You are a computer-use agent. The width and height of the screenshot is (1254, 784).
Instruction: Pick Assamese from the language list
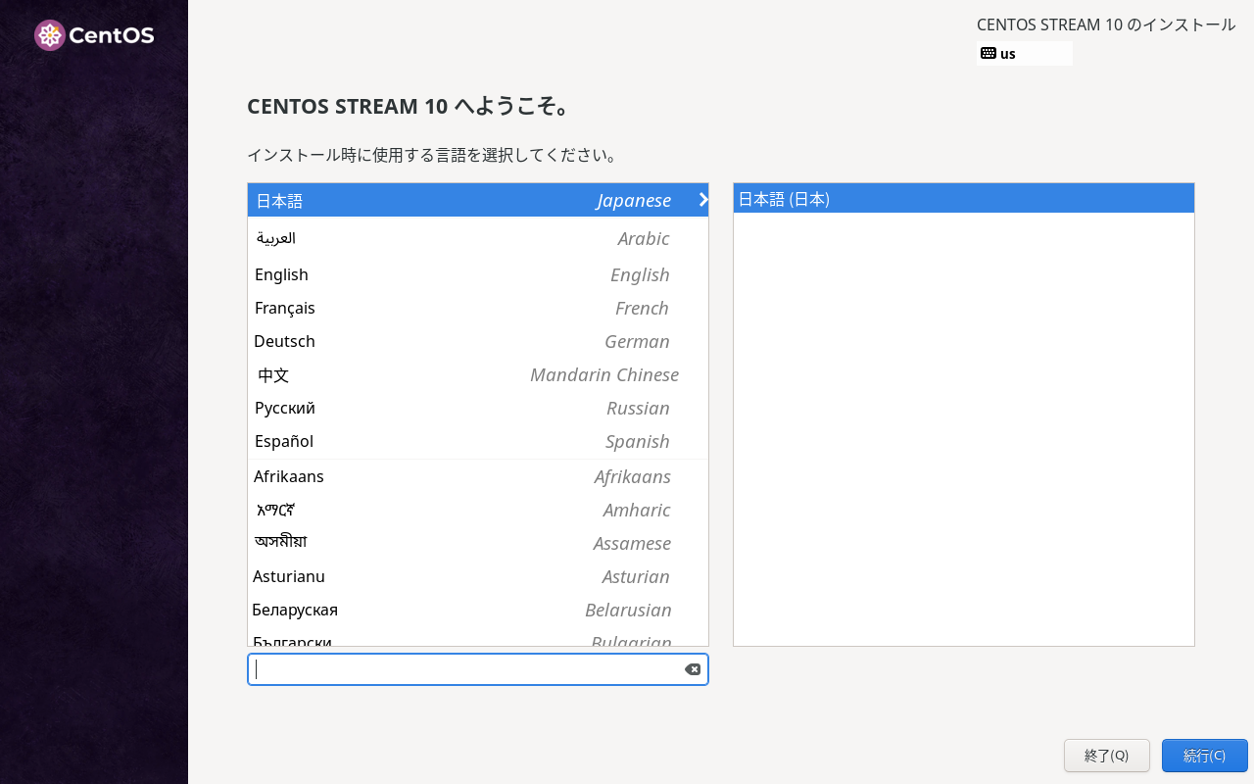pos(477,543)
